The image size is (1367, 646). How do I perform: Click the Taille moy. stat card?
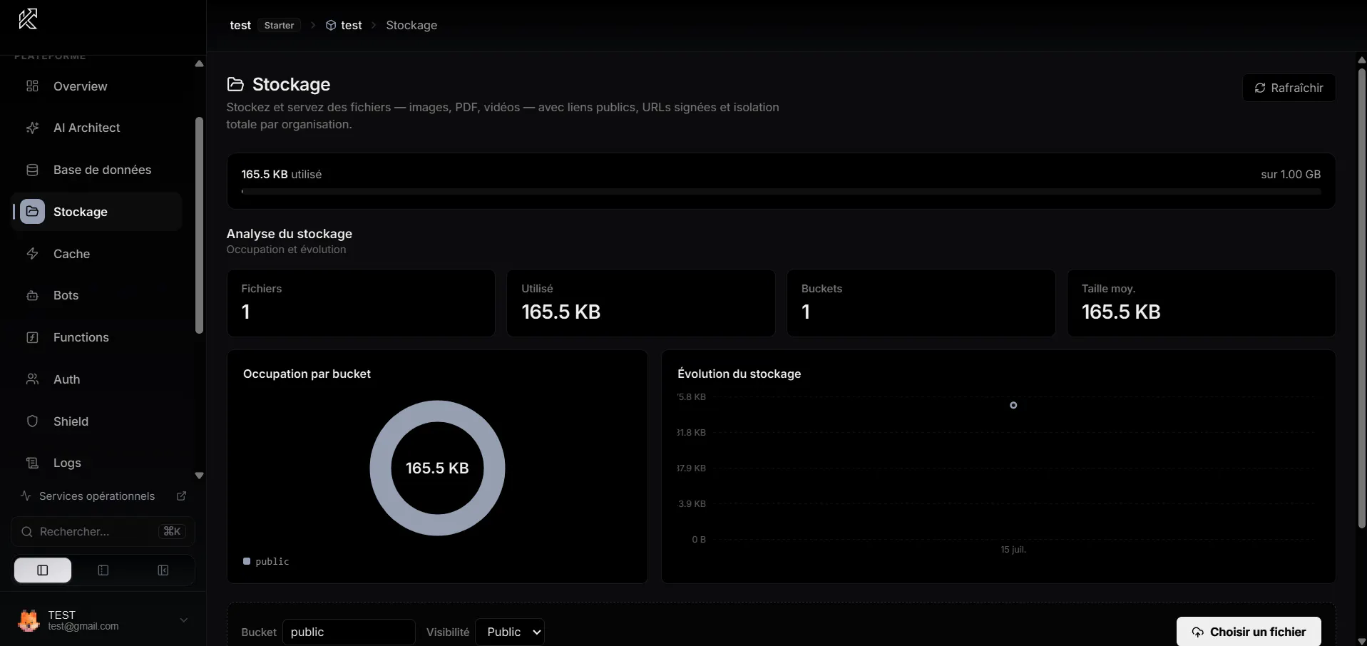[x=1201, y=303]
